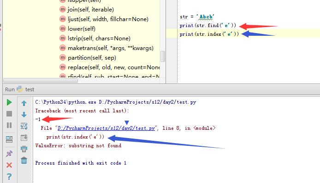
Task: Select partition(self, sep) method
Action: tap(92, 58)
